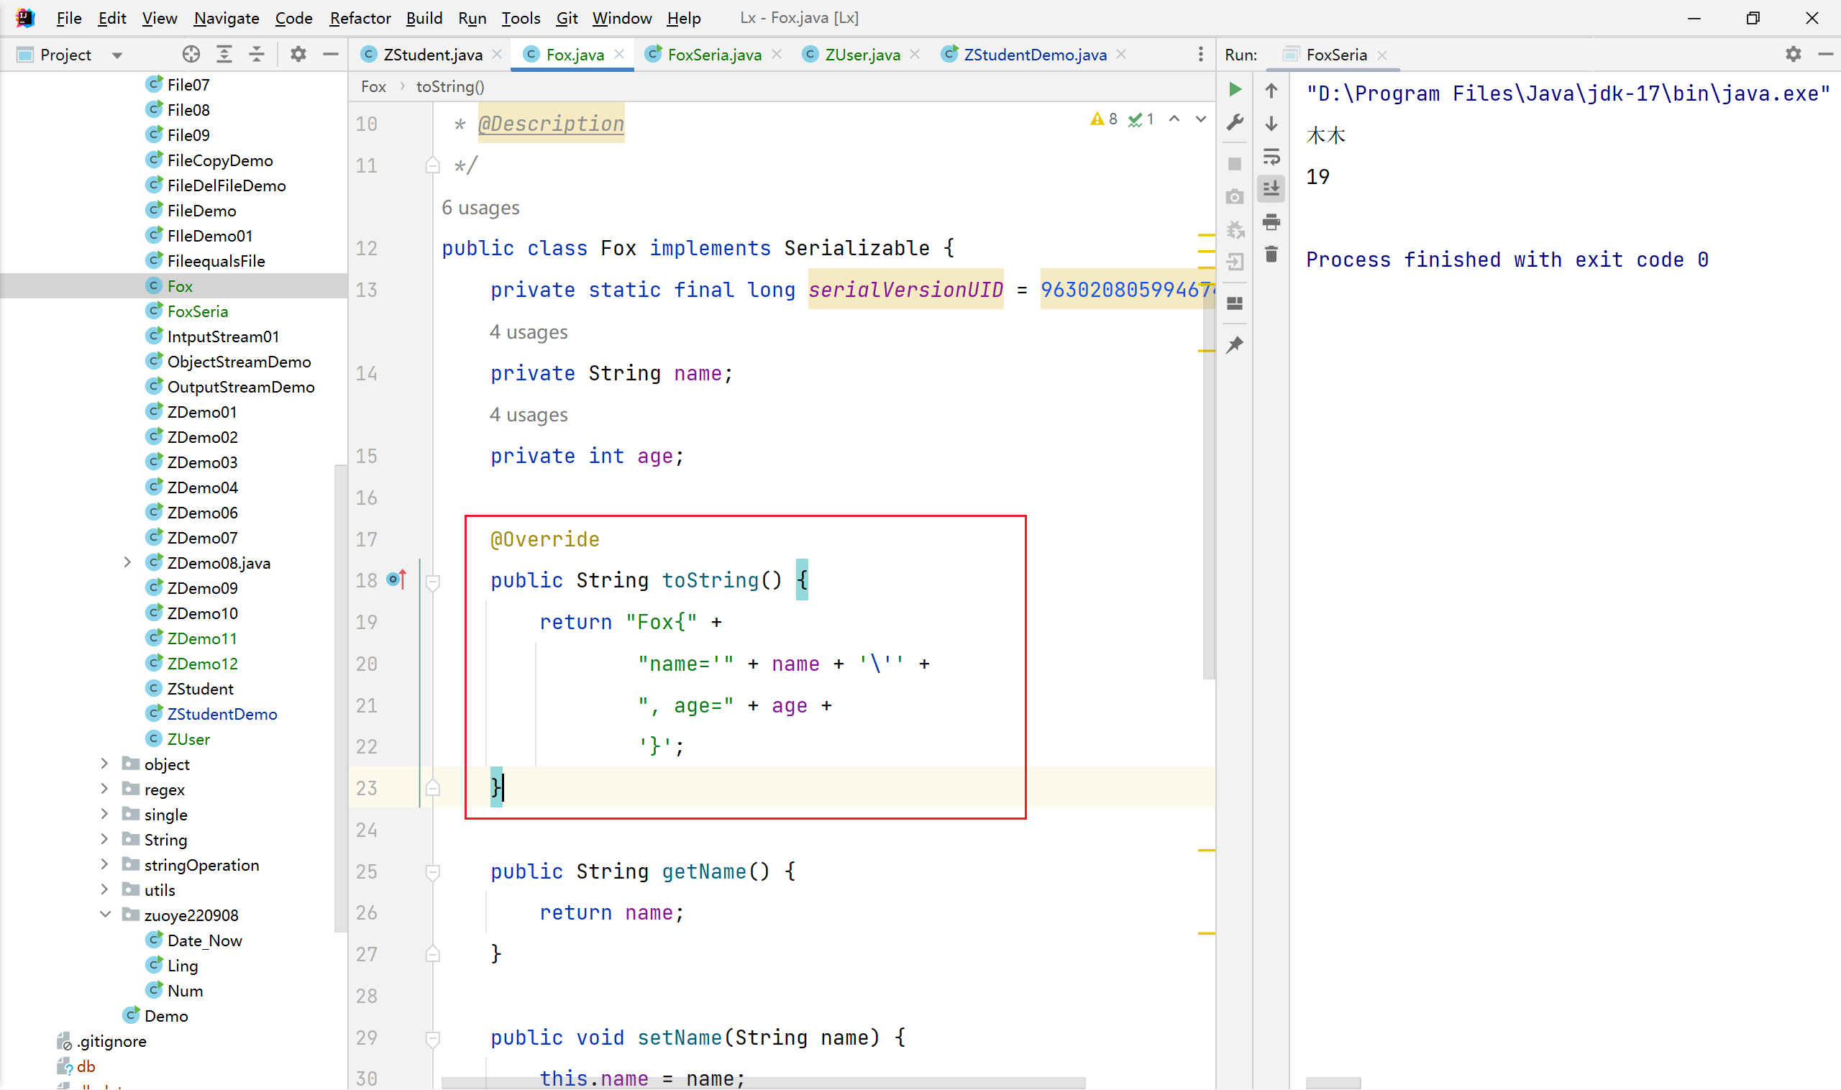This screenshot has height=1090, width=1841.
Task: Select ZStudentDemo in the project tree
Action: [222, 714]
